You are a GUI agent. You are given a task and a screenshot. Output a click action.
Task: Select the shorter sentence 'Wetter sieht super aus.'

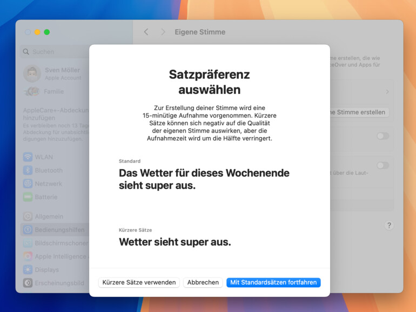pyautogui.click(x=175, y=242)
